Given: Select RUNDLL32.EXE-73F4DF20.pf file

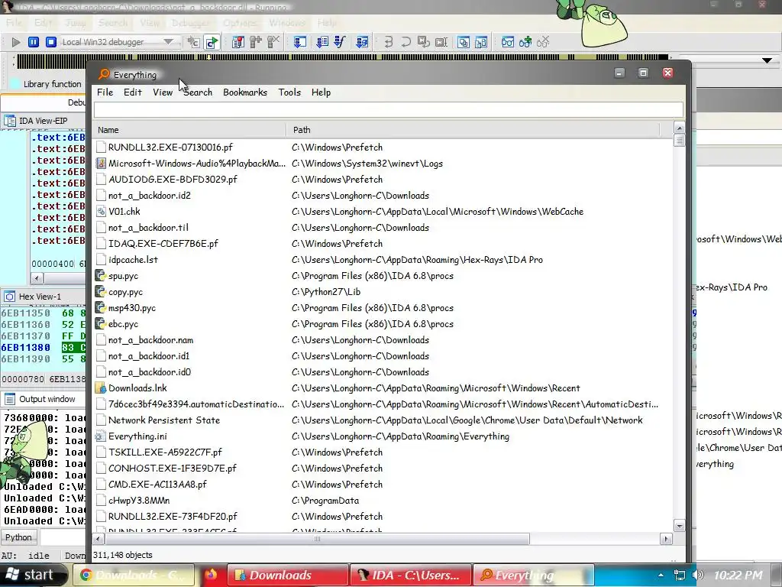Looking at the screenshot, I should pyautogui.click(x=173, y=516).
